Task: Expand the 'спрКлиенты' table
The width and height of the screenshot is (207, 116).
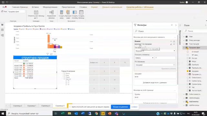Action: tap(184, 102)
